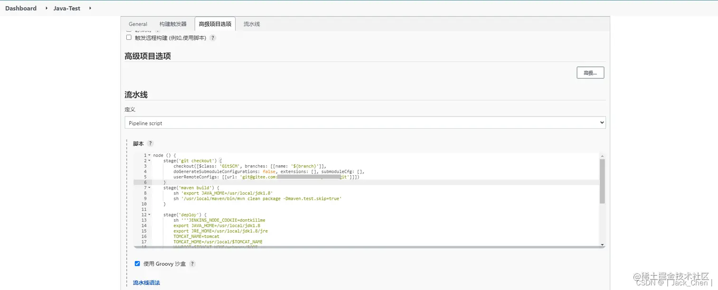
Task: Select the 高级项目选项 tab
Action: tap(215, 24)
